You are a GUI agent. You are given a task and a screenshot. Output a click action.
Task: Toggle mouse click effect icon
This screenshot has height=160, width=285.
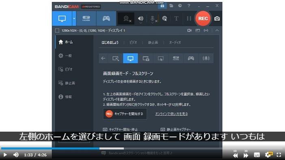click(x=165, y=19)
